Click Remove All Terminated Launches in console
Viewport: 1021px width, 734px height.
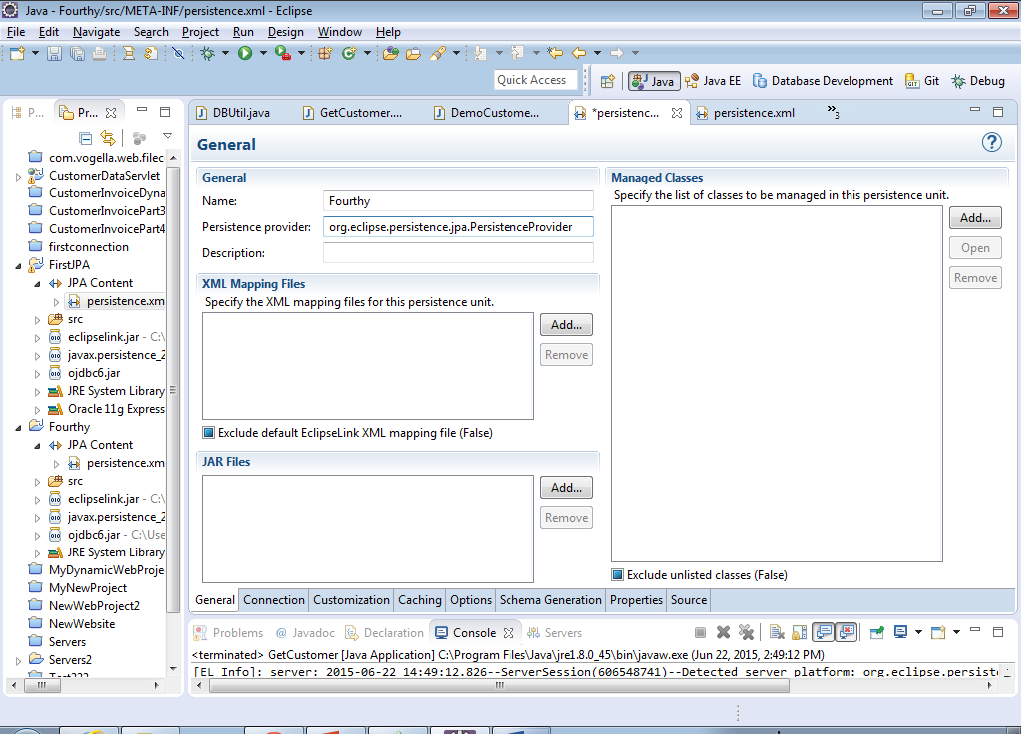pyautogui.click(x=745, y=632)
